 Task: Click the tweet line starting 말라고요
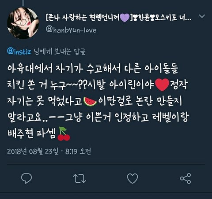pyautogui.click(x=98, y=117)
